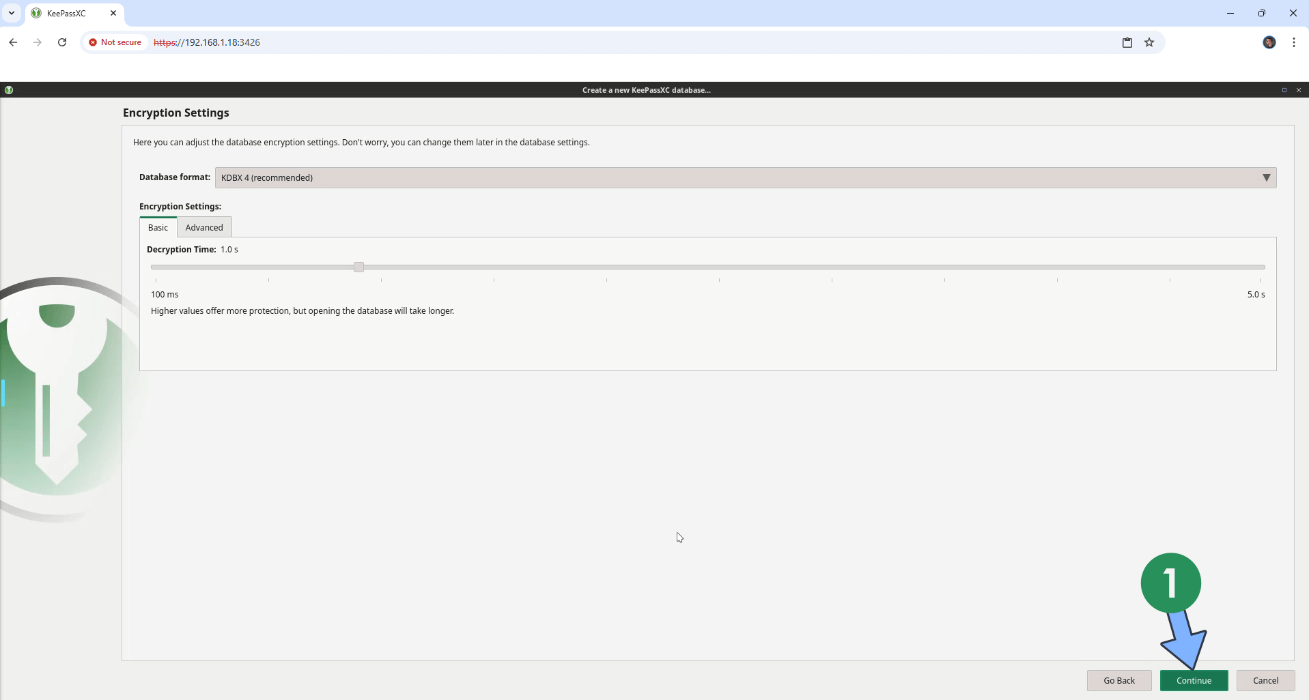
Task: Click the clipboard icon in the address bar
Action: (x=1127, y=42)
